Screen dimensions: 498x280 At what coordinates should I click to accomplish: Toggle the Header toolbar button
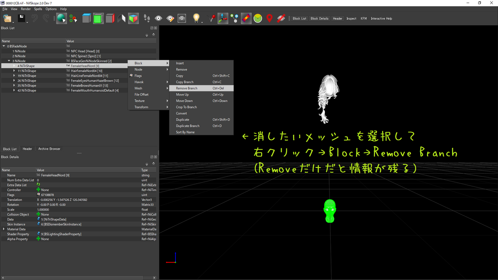point(338,19)
